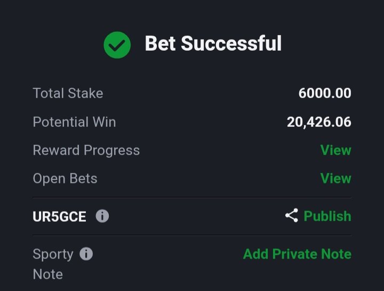Click the Open Bets label

65,179
